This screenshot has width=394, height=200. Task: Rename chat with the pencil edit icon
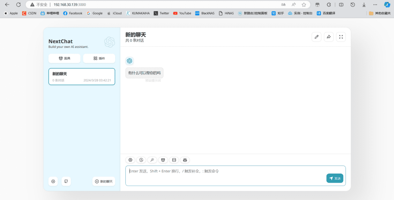[x=316, y=37]
